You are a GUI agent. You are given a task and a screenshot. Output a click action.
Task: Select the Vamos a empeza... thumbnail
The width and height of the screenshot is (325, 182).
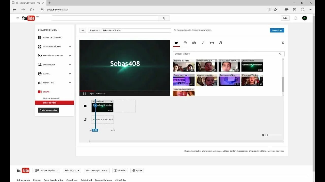click(x=207, y=80)
